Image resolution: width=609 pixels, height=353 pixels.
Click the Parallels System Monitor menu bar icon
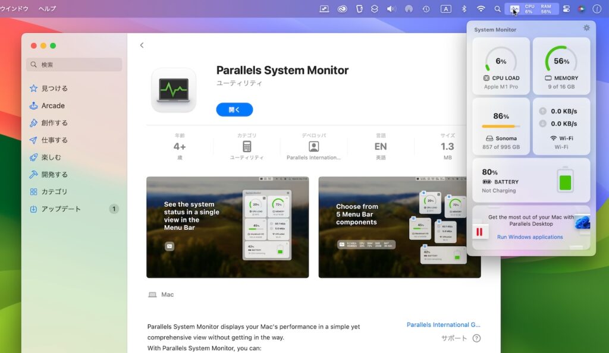click(x=514, y=8)
